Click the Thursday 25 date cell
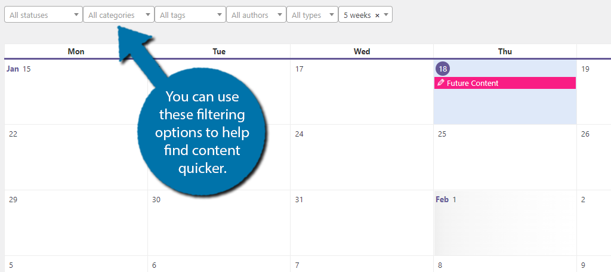611x272 pixels. coord(505,157)
